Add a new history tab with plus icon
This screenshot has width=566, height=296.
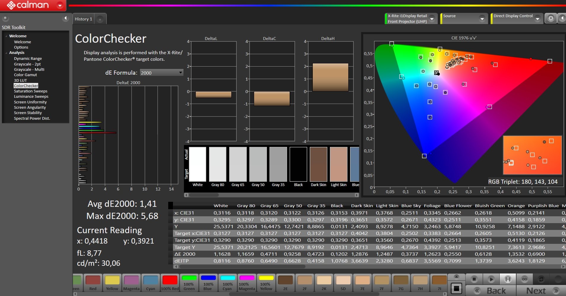100,20
